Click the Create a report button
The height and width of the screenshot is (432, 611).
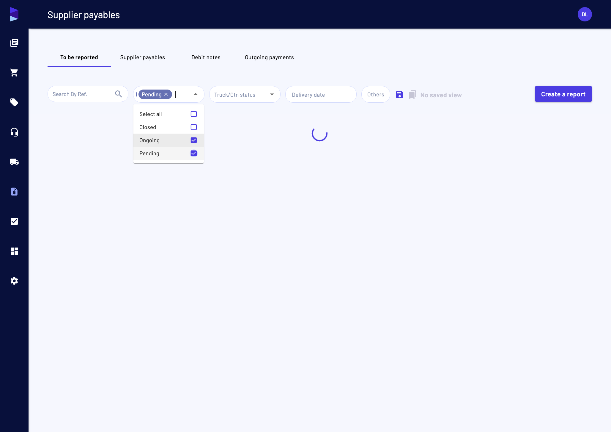[563, 94]
